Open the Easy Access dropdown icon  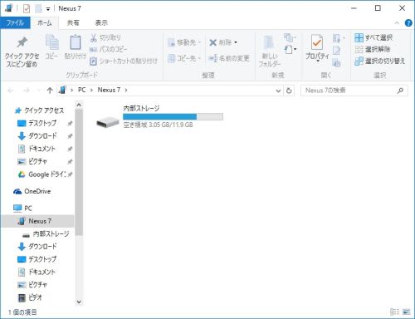pyautogui.click(x=290, y=50)
